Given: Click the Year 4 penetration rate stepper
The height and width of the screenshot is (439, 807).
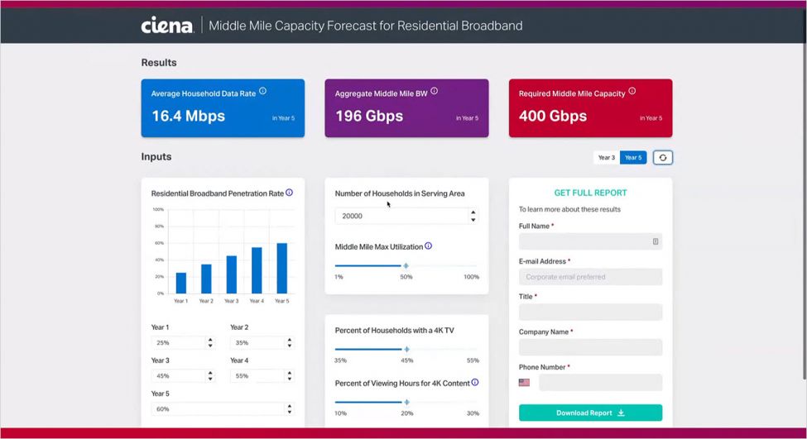Looking at the screenshot, I should [289, 375].
